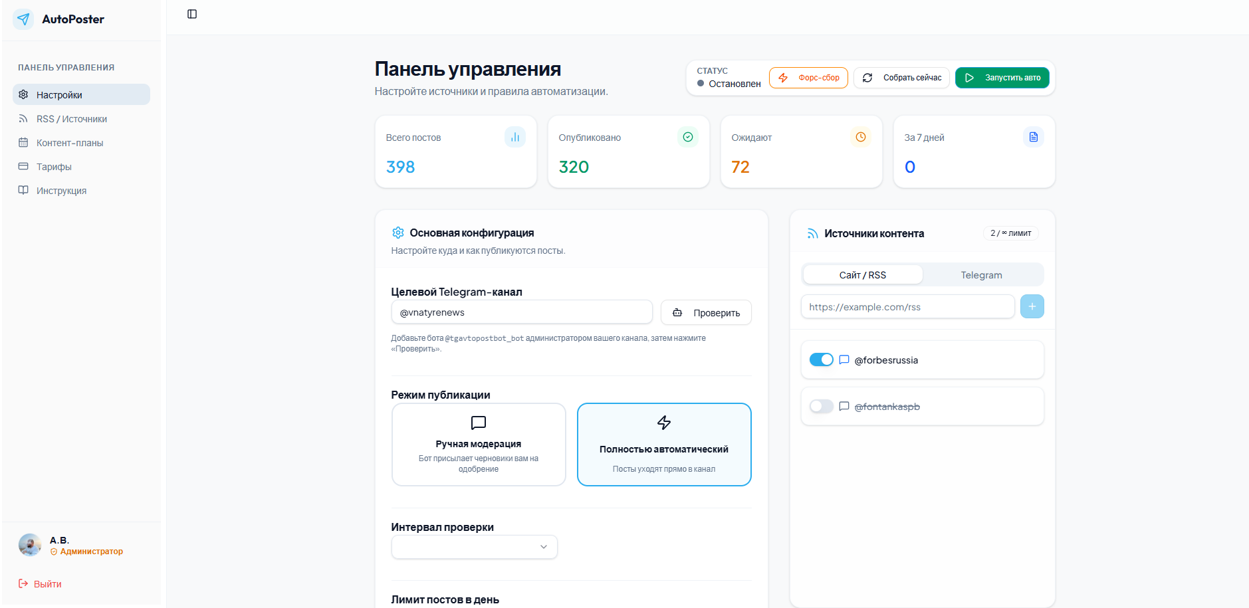Click the RSS feed icon in sidebar
The width and height of the screenshot is (1249, 608).
point(23,119)
